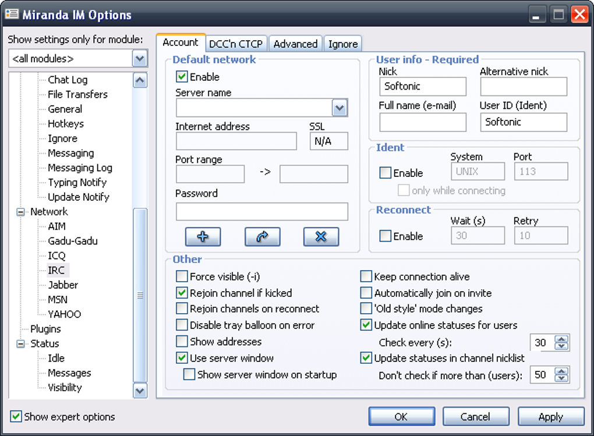The height and width of the screenshot is (436, 594).
Task: Switch to the Account tab
Action: click(x=181, y=42)
